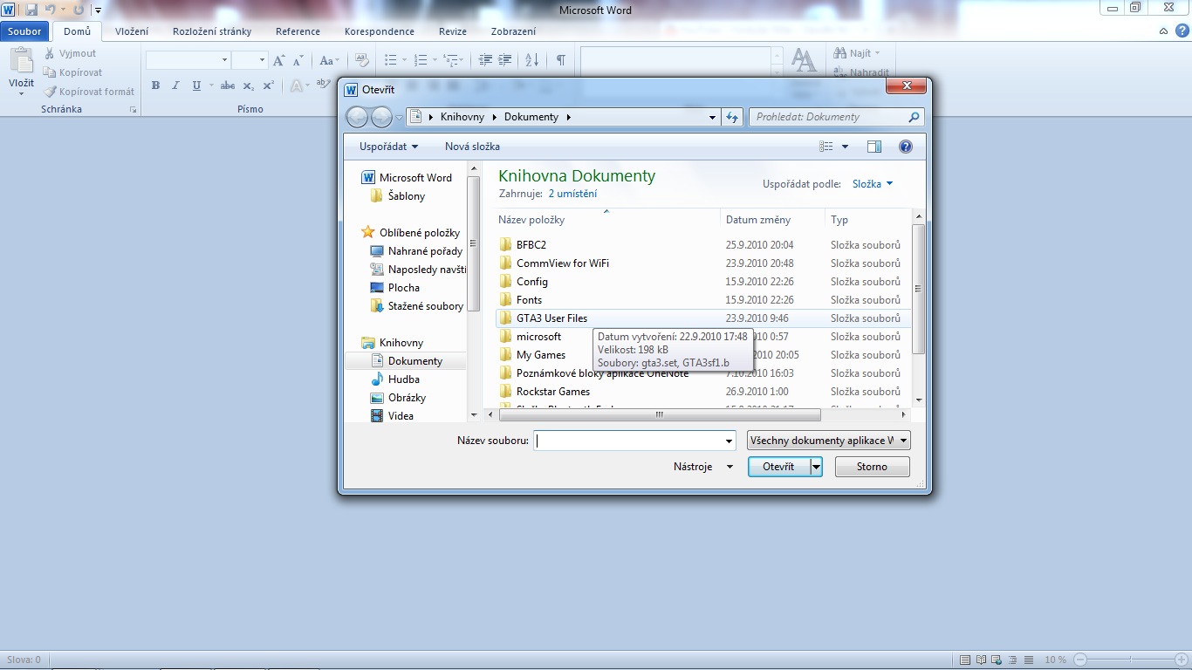Open the Uspořádat menu in the dialog
Screen dimensions: 1192x670
click(x=389, y=147)
